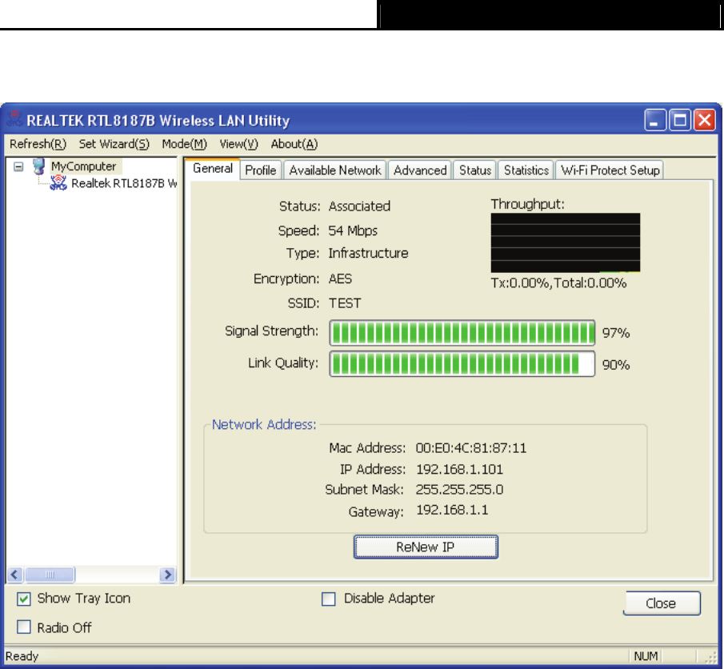Open the About(A) menu
This screenshot has width=724, height=669.
coord(294,144)
